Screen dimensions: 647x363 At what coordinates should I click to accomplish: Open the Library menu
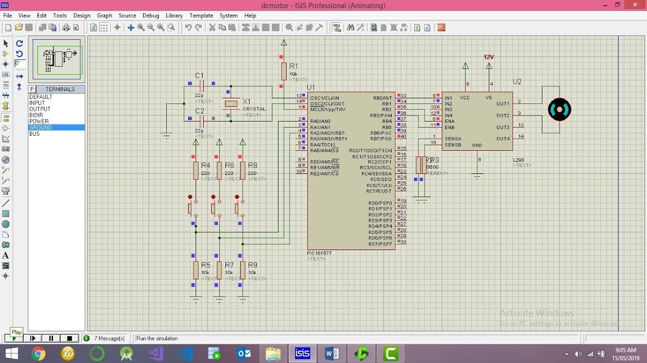(174, 16)
